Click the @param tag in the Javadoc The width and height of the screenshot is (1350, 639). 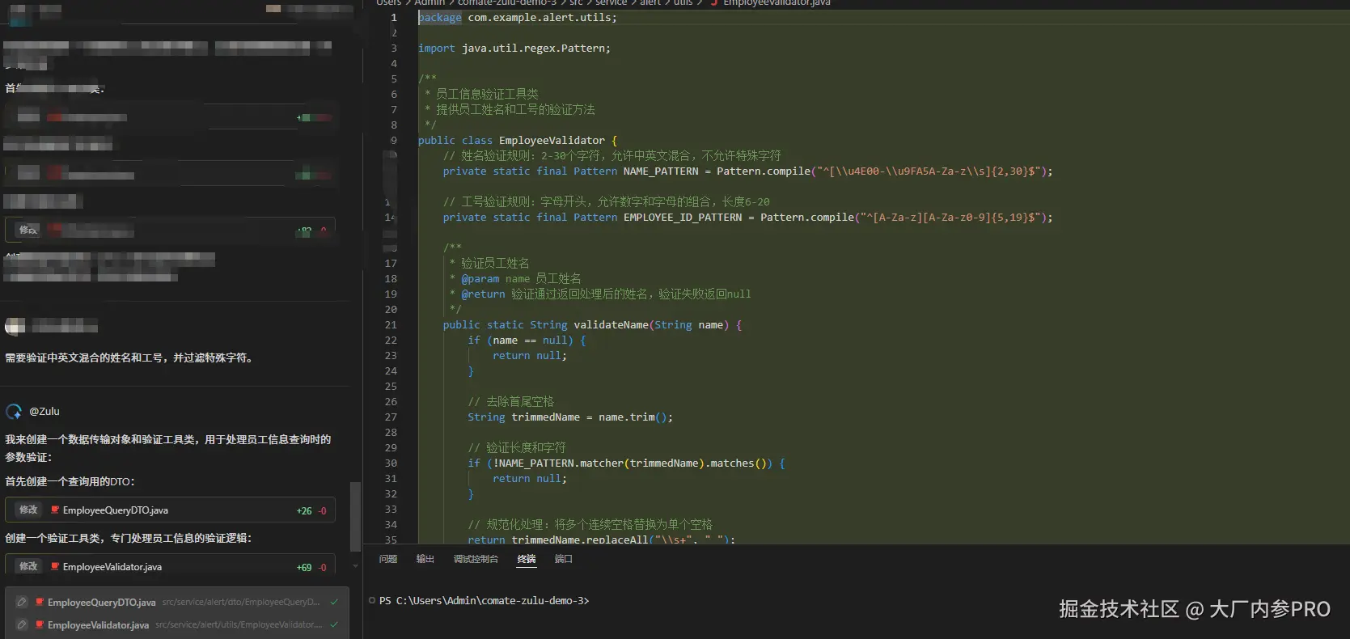coord(480,279)
